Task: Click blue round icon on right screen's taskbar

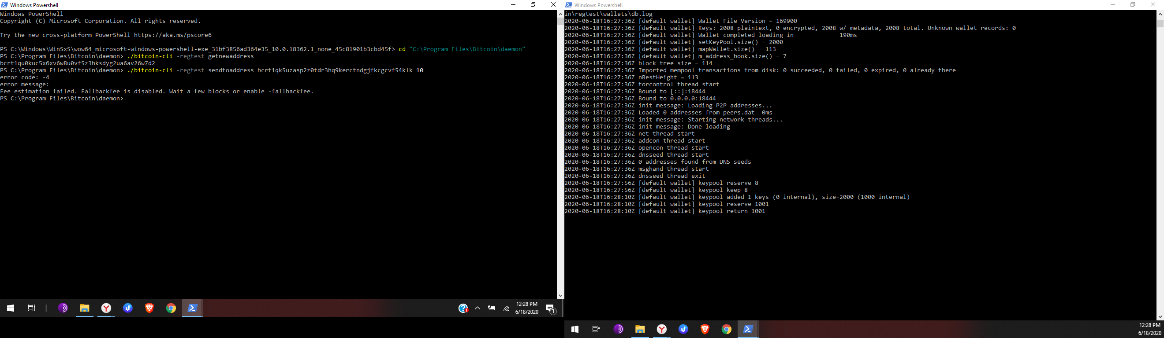Action: point(683,330)
